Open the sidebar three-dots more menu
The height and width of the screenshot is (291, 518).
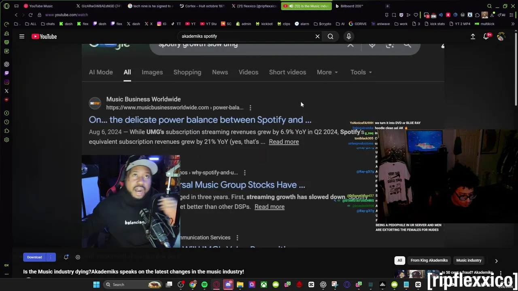pos(6,274)
